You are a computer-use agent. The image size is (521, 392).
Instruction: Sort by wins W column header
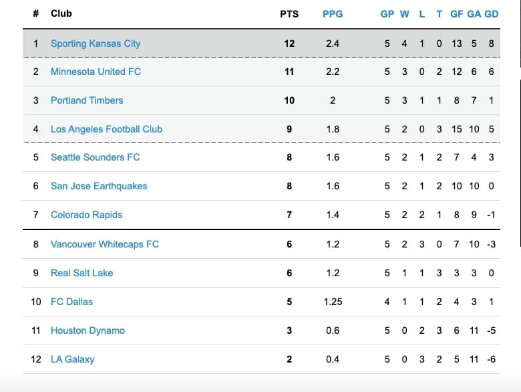click(x=405, y=13)
